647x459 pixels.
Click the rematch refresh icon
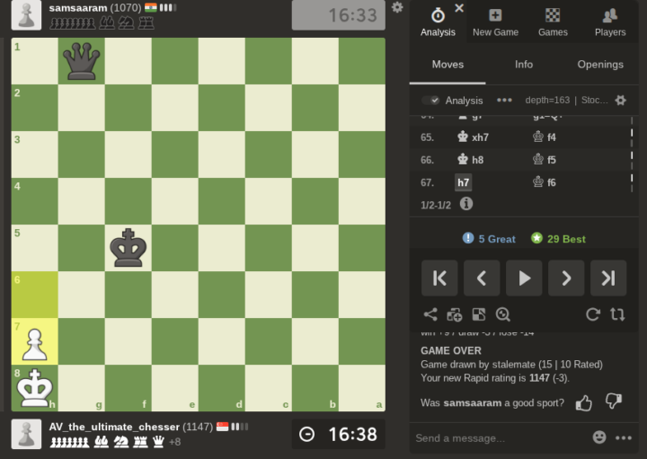click(592, 314)
